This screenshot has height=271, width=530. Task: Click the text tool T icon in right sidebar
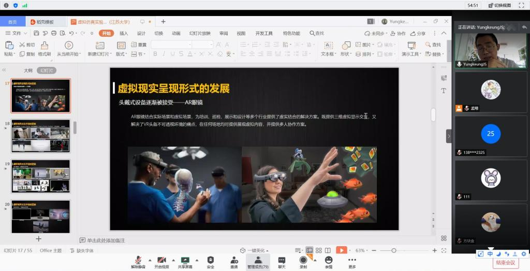(x=444, y=91)
